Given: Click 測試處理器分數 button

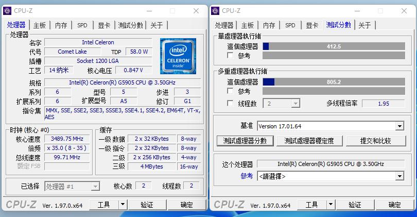Looking at the screenshot, I should coord(245,141).
